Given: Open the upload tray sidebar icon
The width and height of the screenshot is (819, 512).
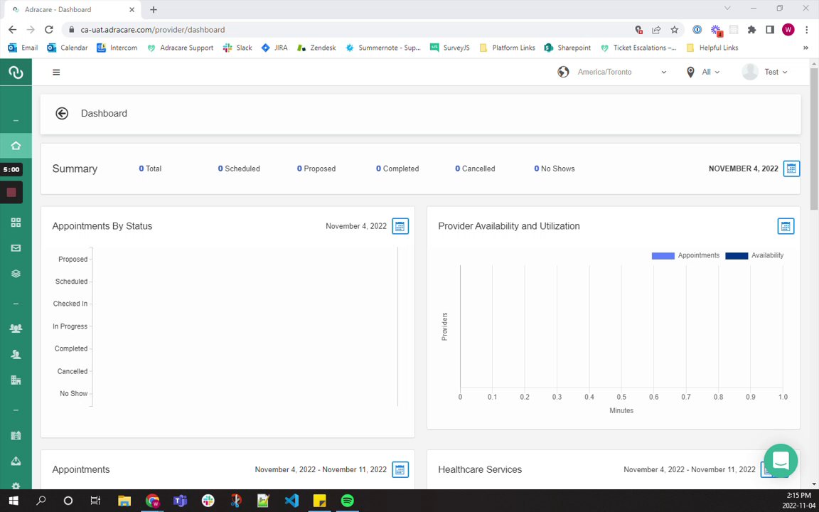Looking at the screenshot, I should (x=16, y=461).
